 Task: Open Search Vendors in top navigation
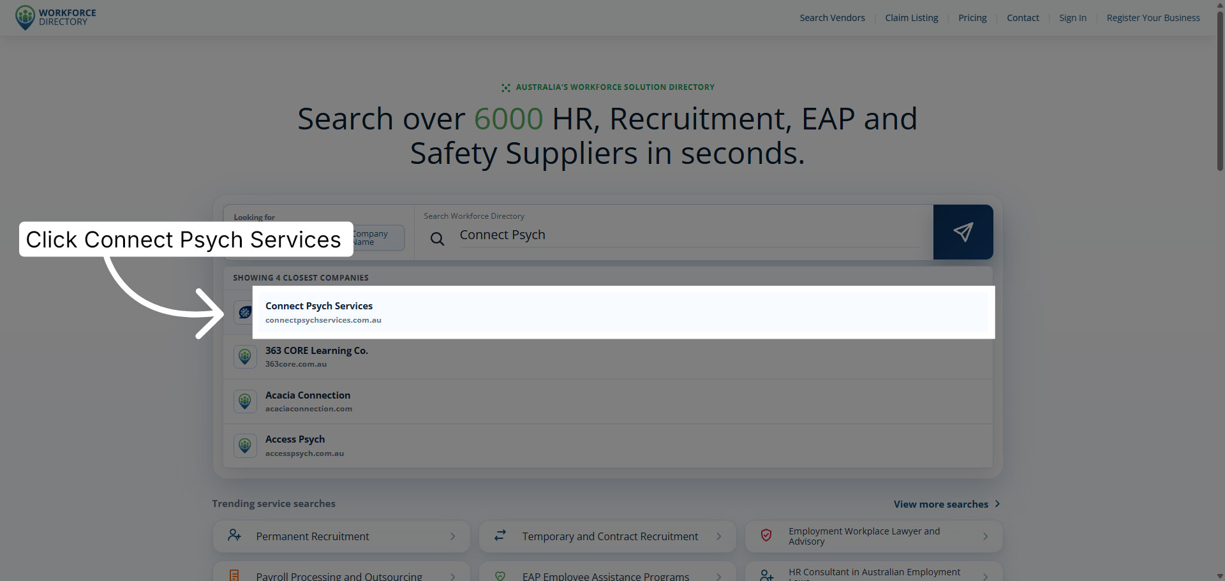(832, 18)
